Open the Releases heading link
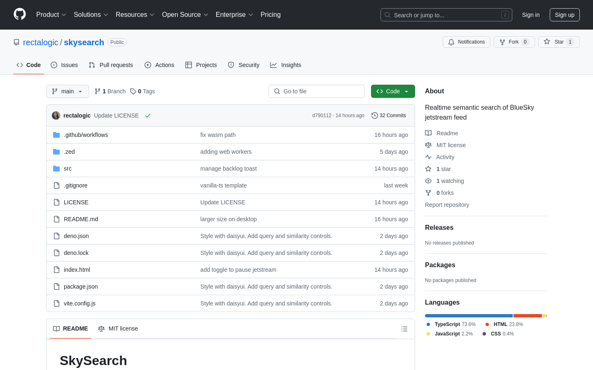 [x=439, y=228]
